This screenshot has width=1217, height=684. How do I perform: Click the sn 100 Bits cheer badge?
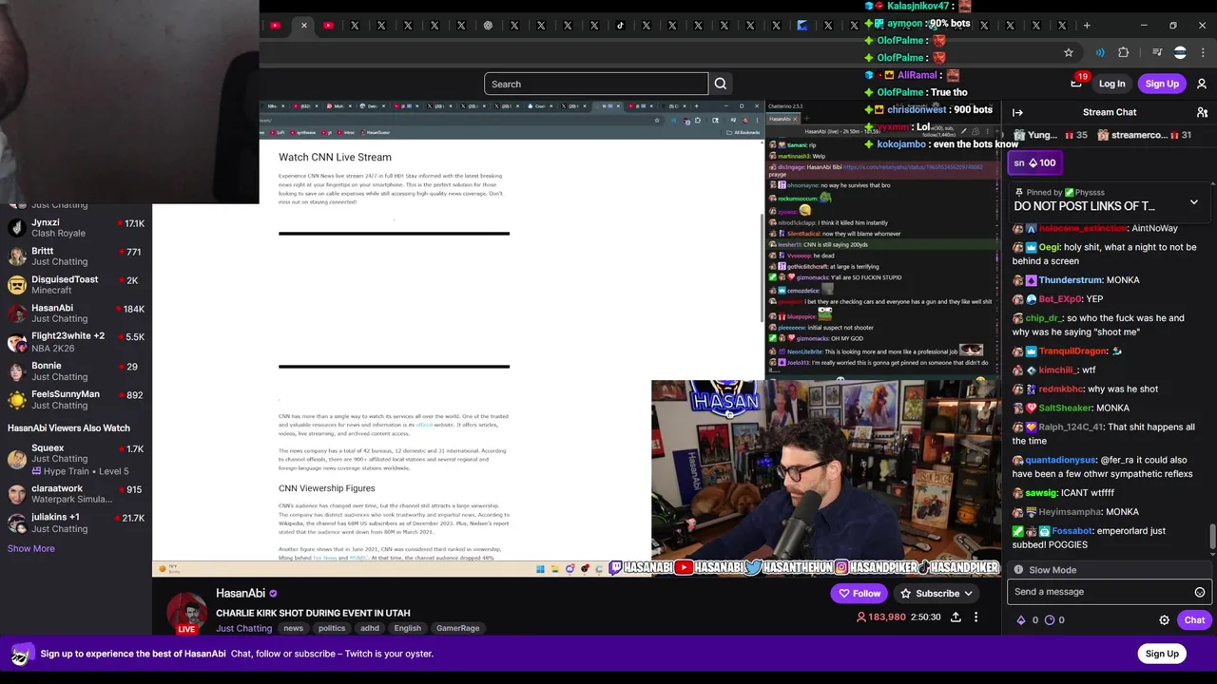[1034, 162]
